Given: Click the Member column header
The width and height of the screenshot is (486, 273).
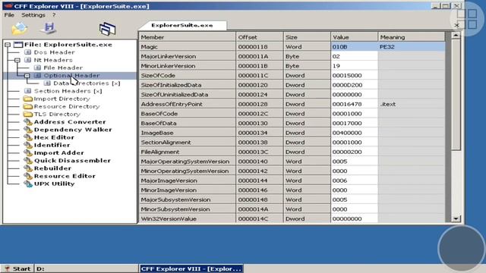Looking at the screenshot, I should point(187,37).
